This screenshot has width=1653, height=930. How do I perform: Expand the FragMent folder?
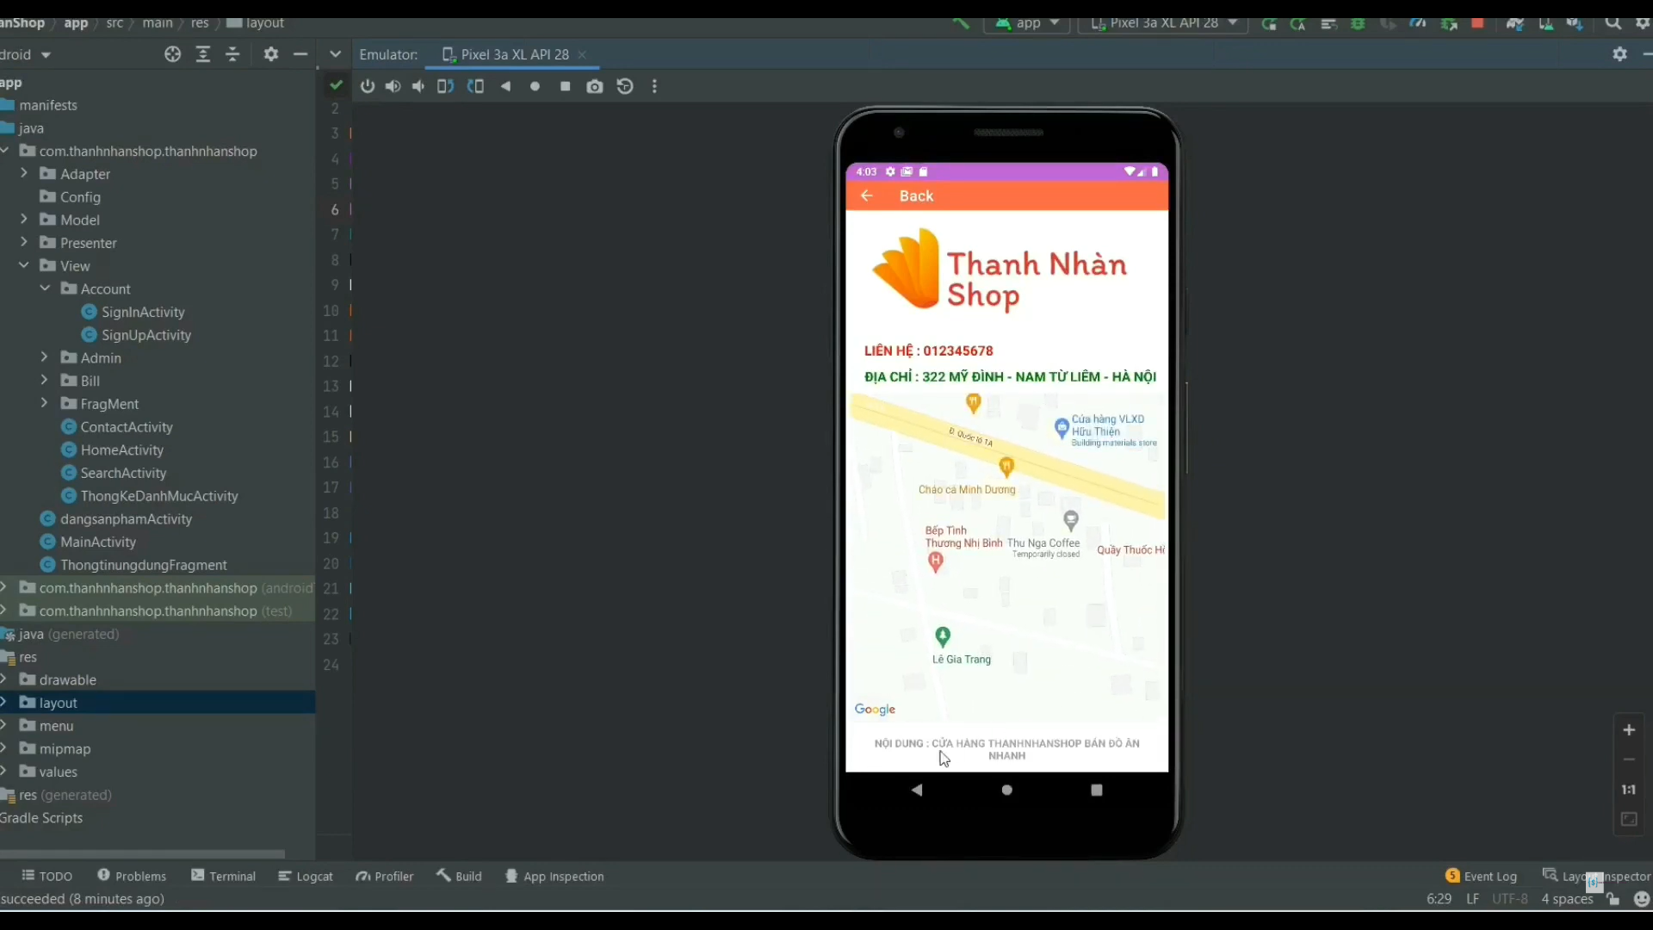[x=45, y=403]
